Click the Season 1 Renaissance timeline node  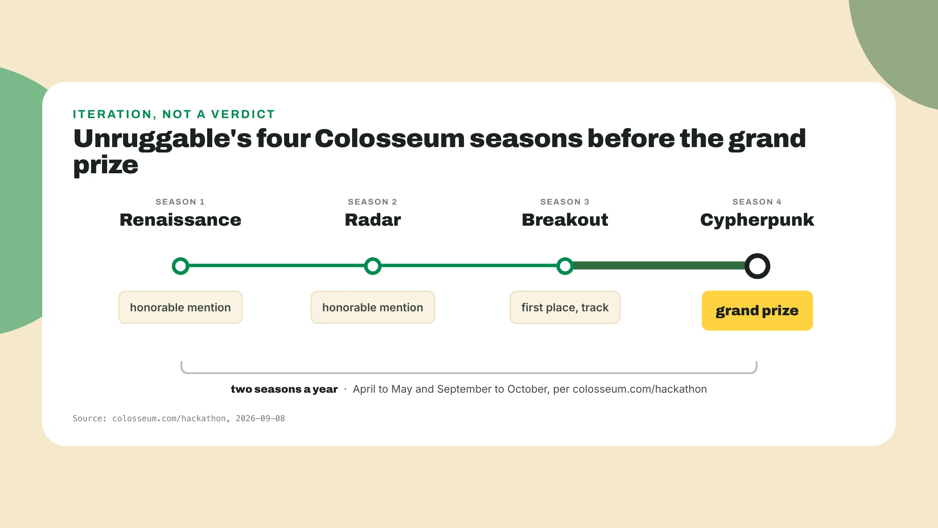pos(181,266)
